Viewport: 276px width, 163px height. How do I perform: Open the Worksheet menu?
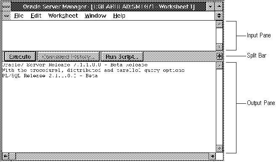(x=63, y=16)
